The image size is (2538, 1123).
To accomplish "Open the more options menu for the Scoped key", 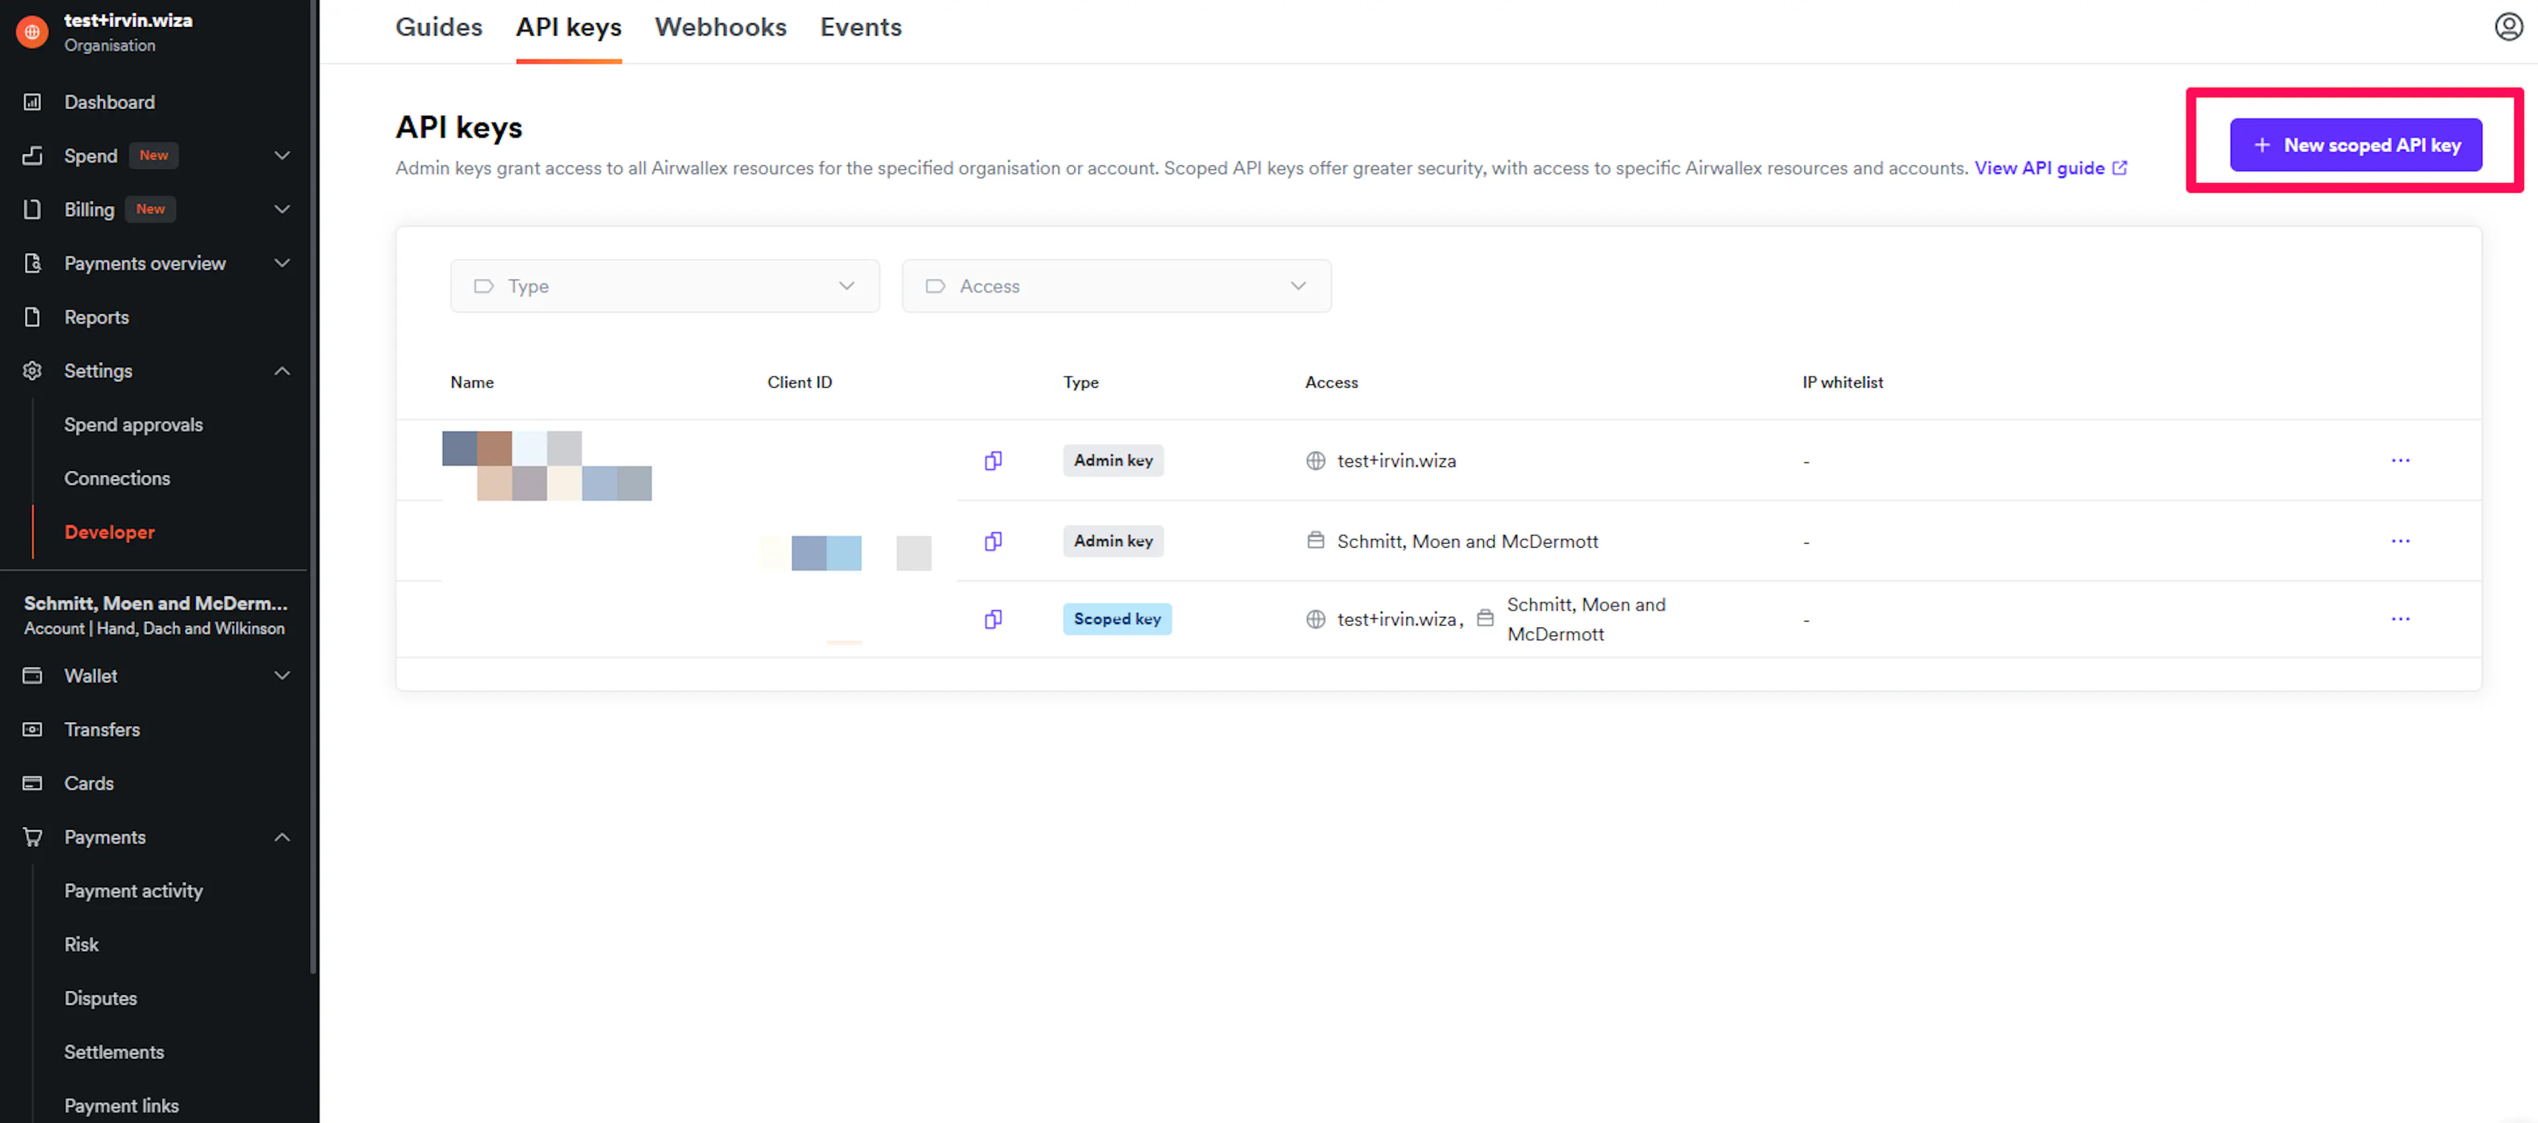I will pos(2400,618).
